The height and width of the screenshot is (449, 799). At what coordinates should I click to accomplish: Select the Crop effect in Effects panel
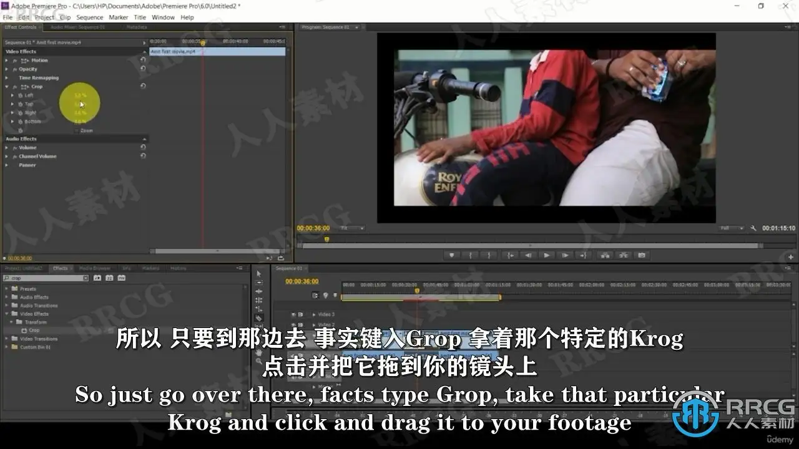coord(34,331)
